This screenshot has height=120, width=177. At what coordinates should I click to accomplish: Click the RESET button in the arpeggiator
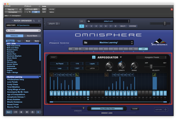(54, 57)
